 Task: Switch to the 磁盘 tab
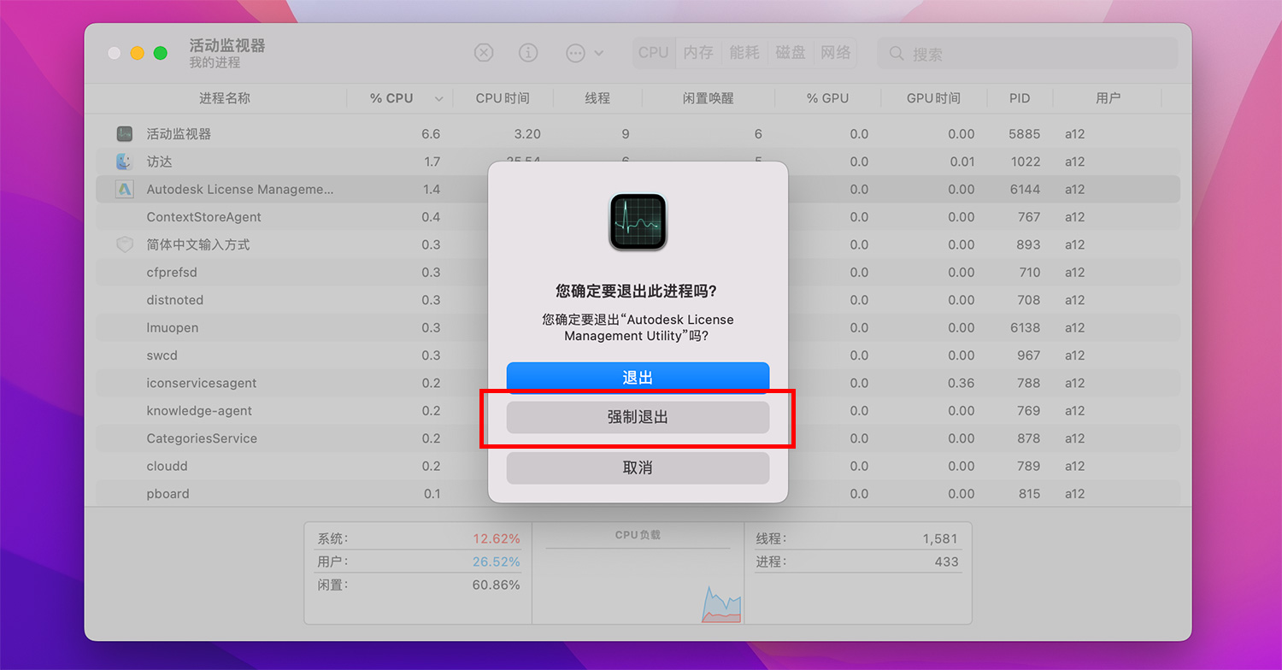(x=791, y=53)
